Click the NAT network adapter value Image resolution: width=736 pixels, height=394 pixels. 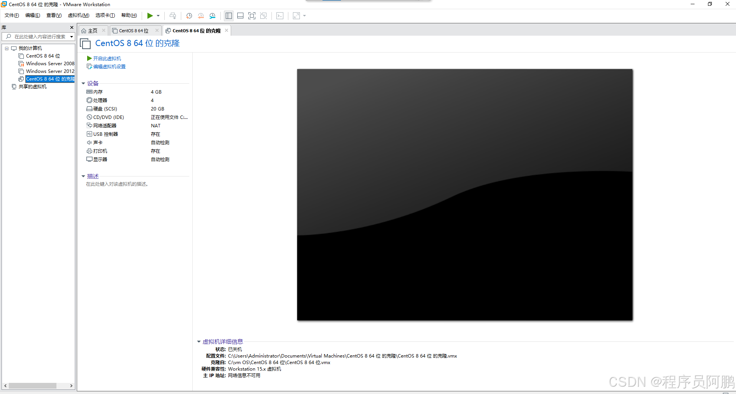[155, 126]
